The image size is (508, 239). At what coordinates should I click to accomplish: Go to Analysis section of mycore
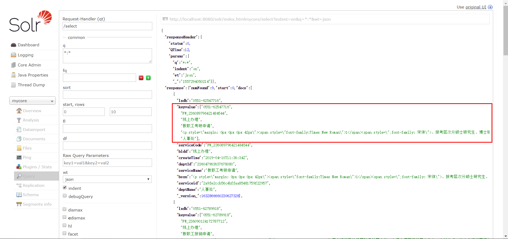point(31,120)
